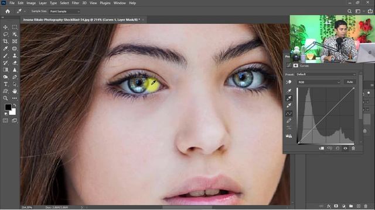Open the RGB channel dropdown in Curves

[x=319, y=82]
